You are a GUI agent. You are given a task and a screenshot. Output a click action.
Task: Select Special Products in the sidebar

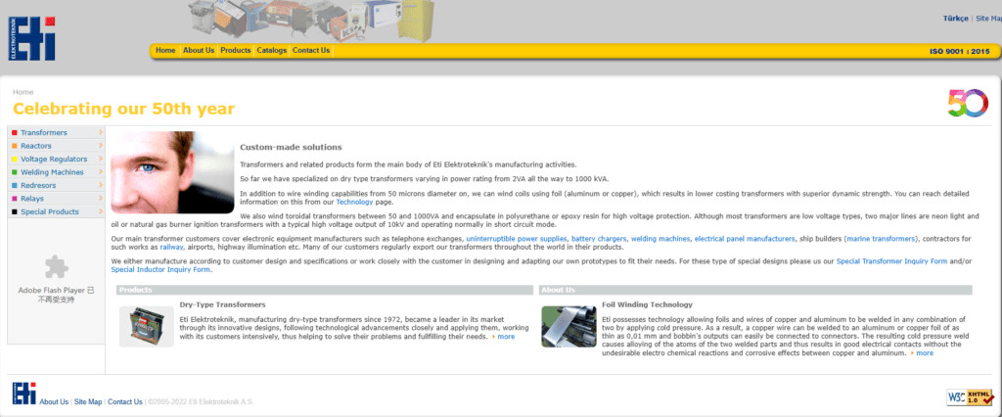[50, 211]
